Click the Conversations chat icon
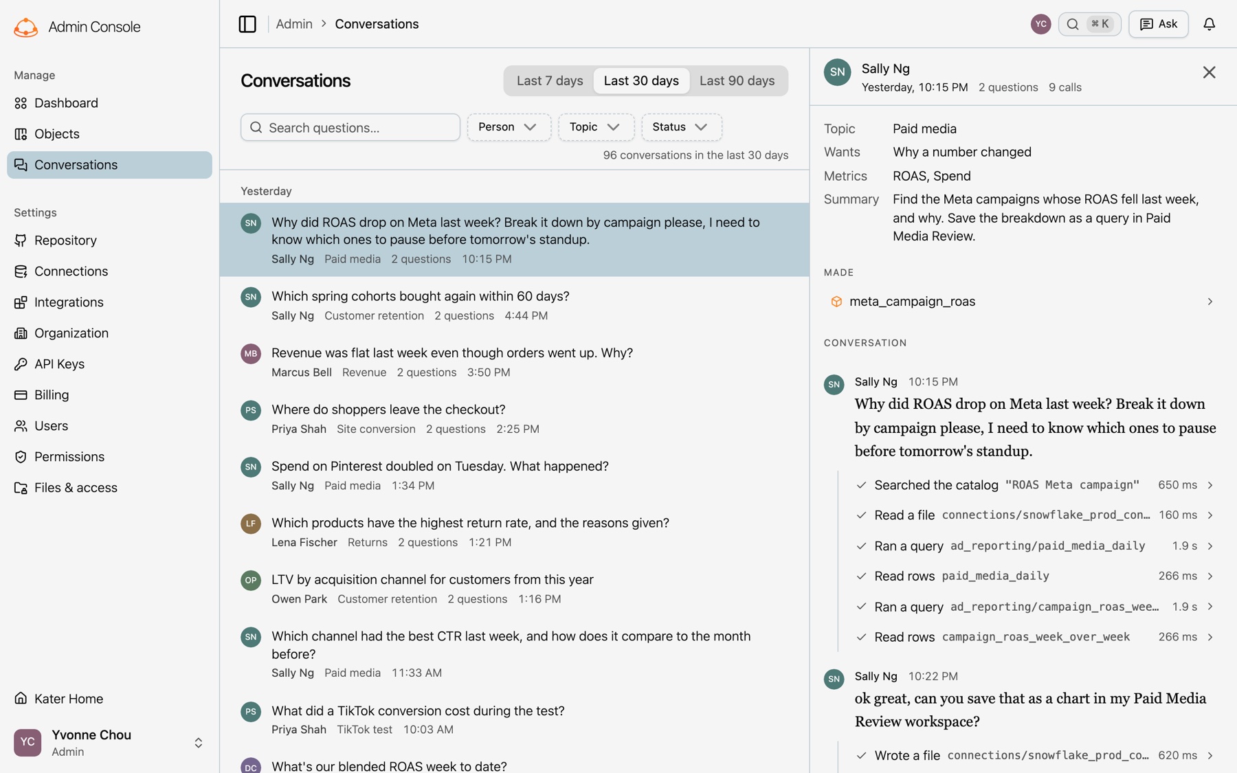Image resolution: width=1237 pixels, height=773 pixels. 21,165
